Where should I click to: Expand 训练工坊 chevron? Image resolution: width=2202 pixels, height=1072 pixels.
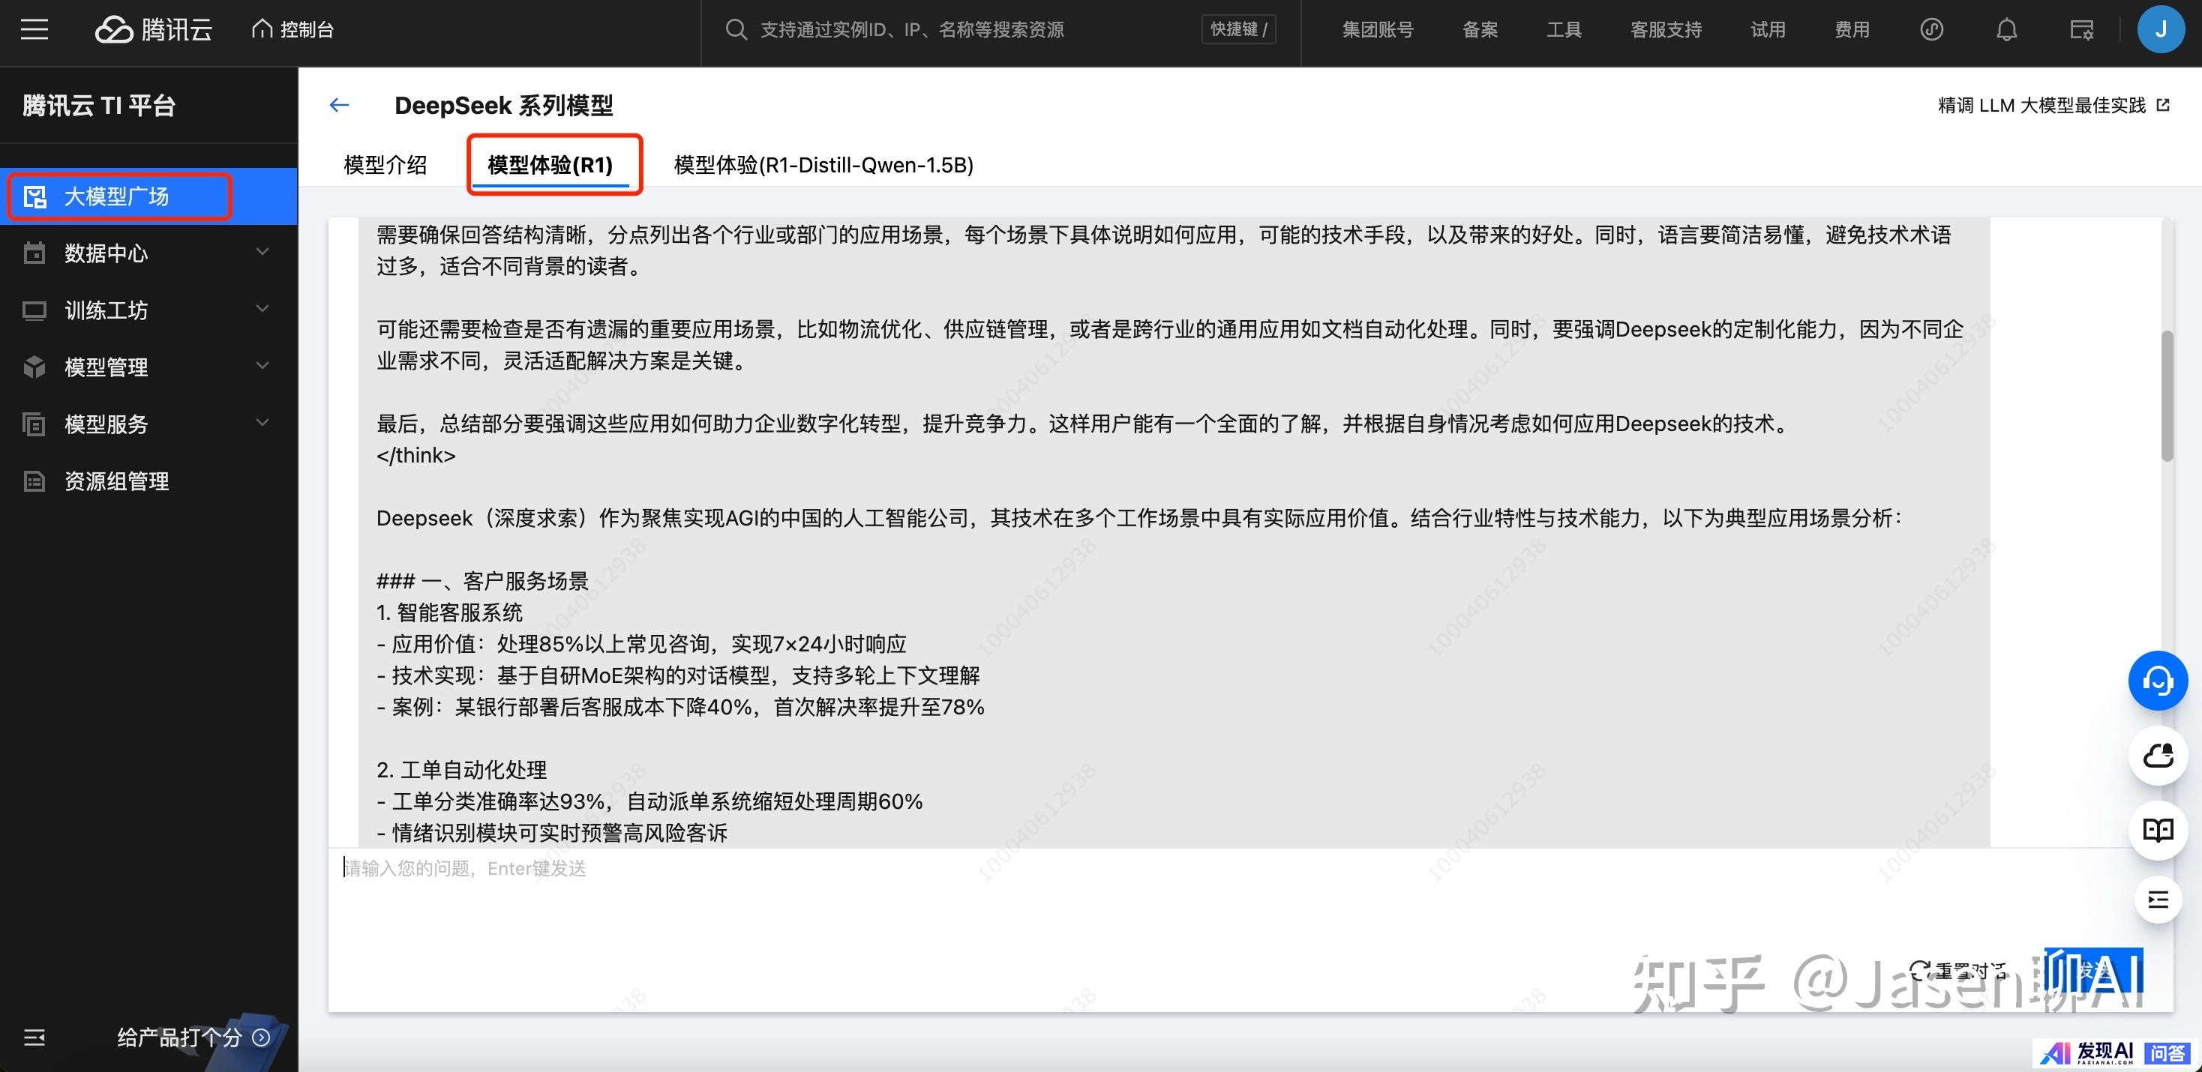pyautogui.click(x=263, y=308)
